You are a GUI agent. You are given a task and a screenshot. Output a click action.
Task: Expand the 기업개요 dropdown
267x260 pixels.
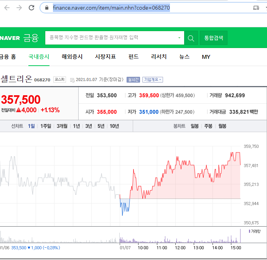(153, 79)
